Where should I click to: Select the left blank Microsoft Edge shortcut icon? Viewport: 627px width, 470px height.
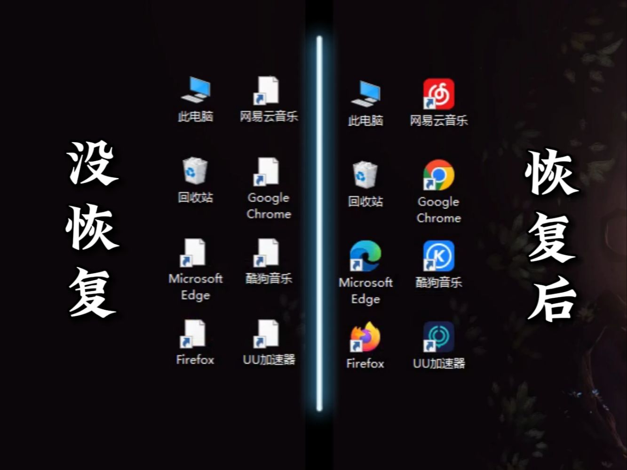coord(193,253)
